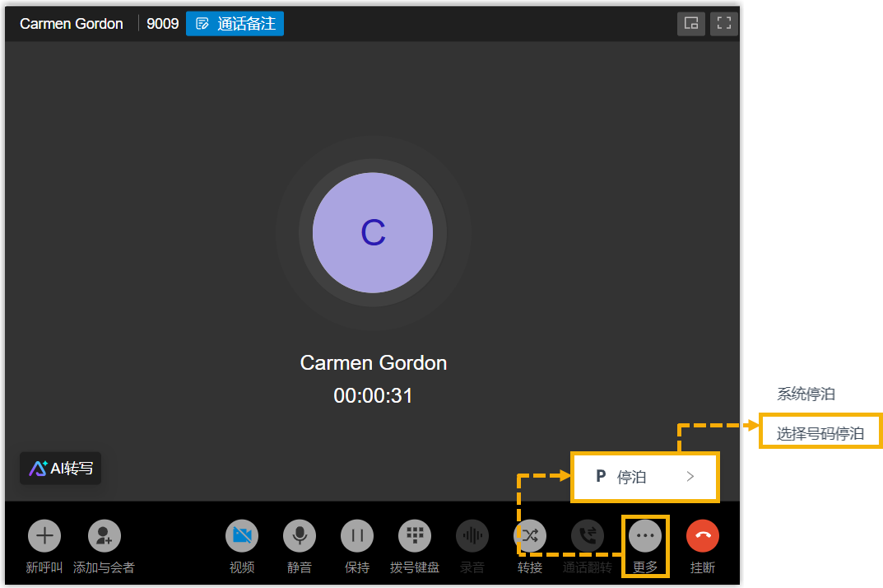The height and width of the screenshot is (588, 883).
Task: Open the More (更多) options menu
Action: tap(645, 536)
